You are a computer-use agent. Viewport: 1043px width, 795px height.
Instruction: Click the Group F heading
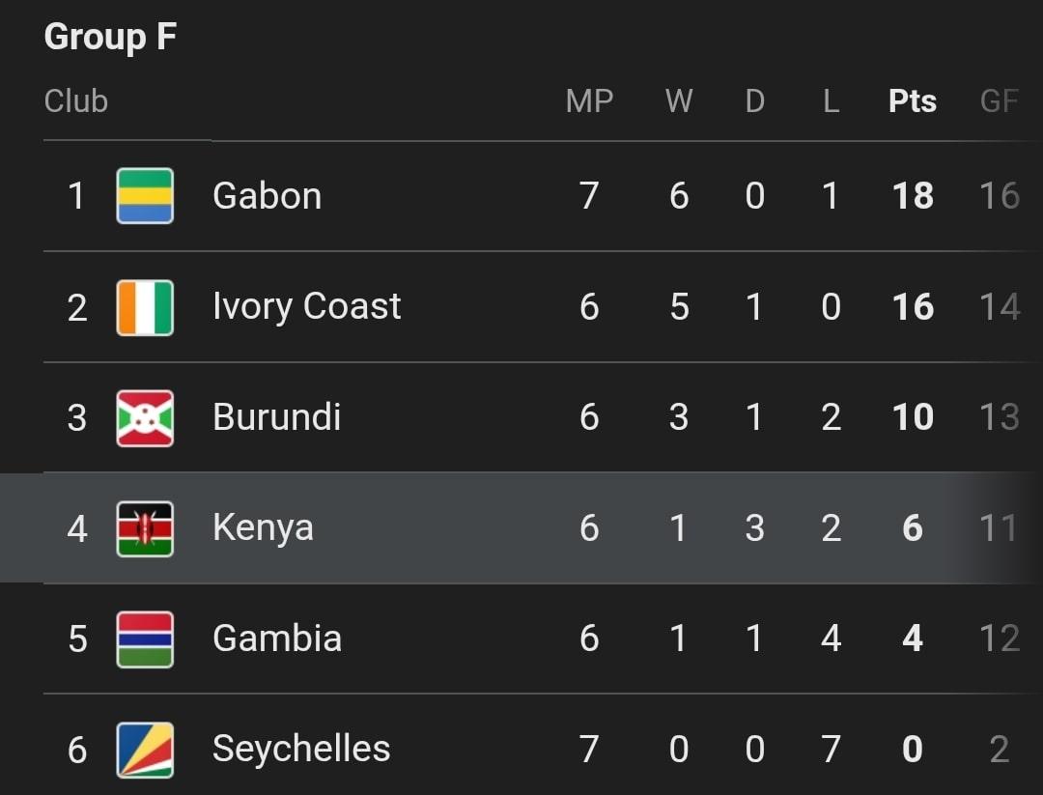click(x=110, y=36)
